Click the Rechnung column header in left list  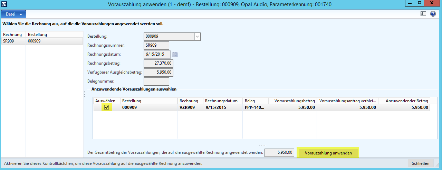[13, 35]
